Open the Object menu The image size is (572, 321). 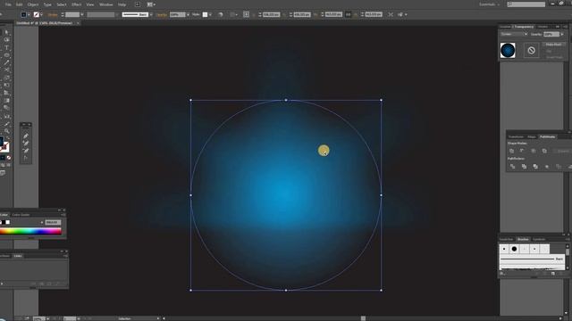click(33, 4)
